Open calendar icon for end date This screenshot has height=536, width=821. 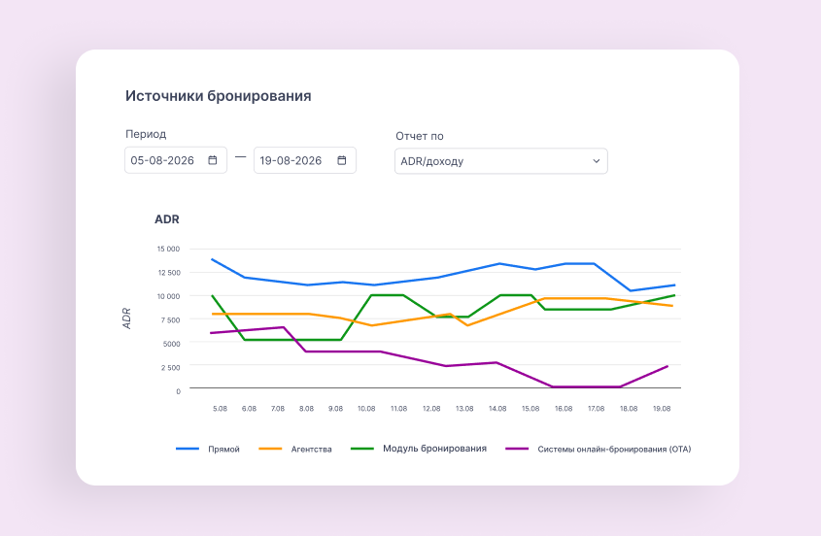(x=342, y=160)
